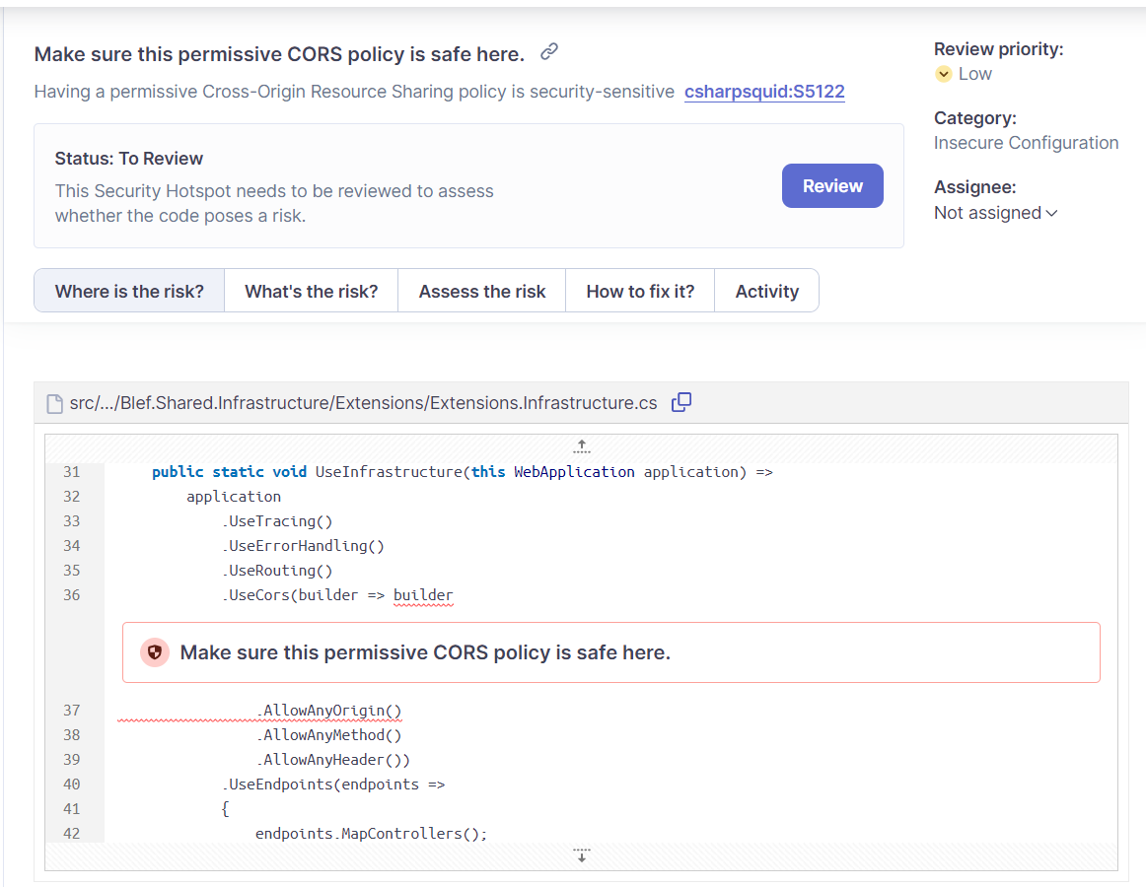The width and height of the screenshot is (1146, 887).
Task: Click the underlined 'builder' token on line 36
Action: (423, 594)
